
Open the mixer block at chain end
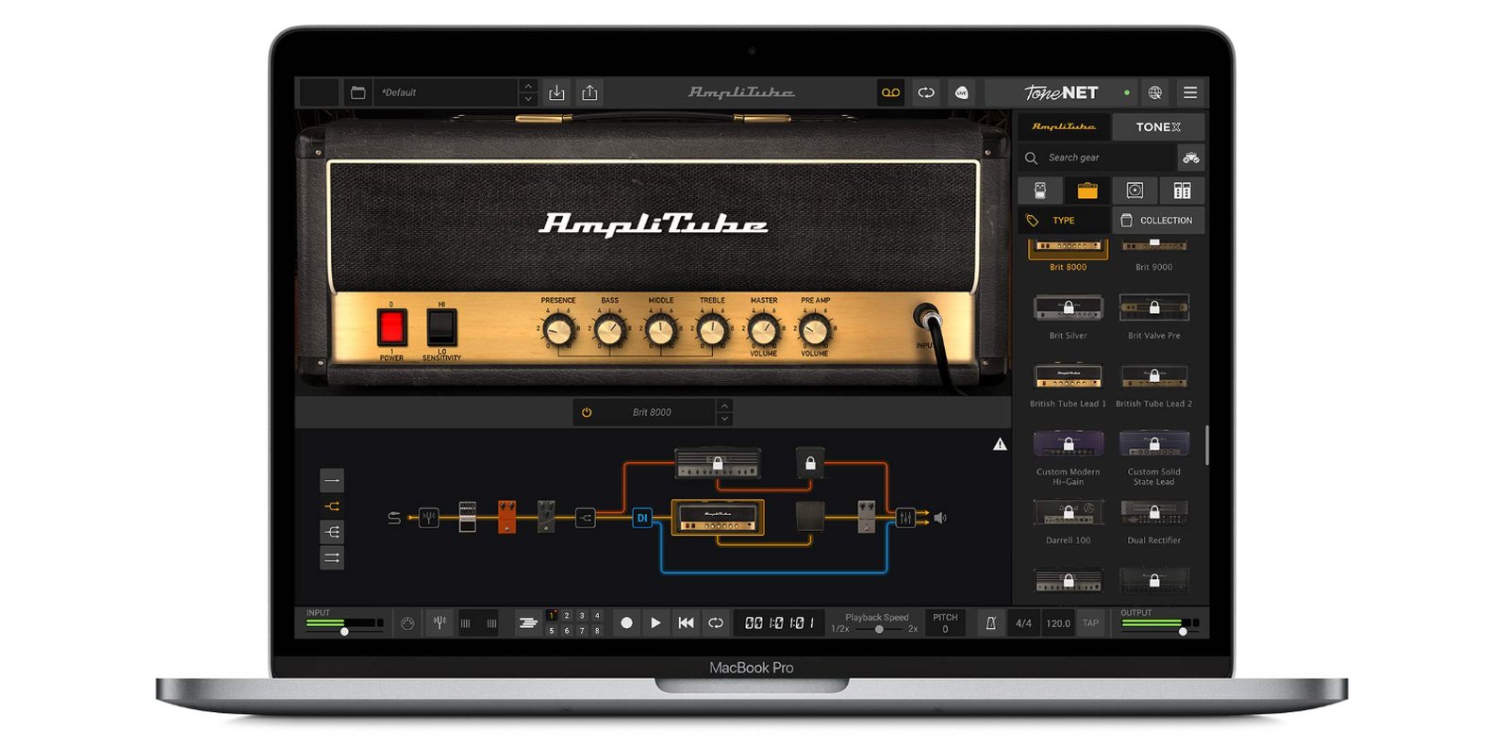click(905, 518)
